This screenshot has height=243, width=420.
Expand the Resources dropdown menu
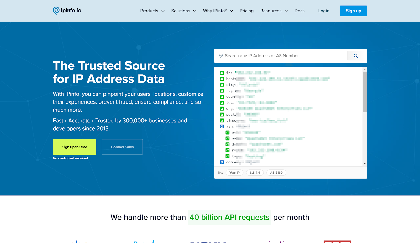click(274, 11)
